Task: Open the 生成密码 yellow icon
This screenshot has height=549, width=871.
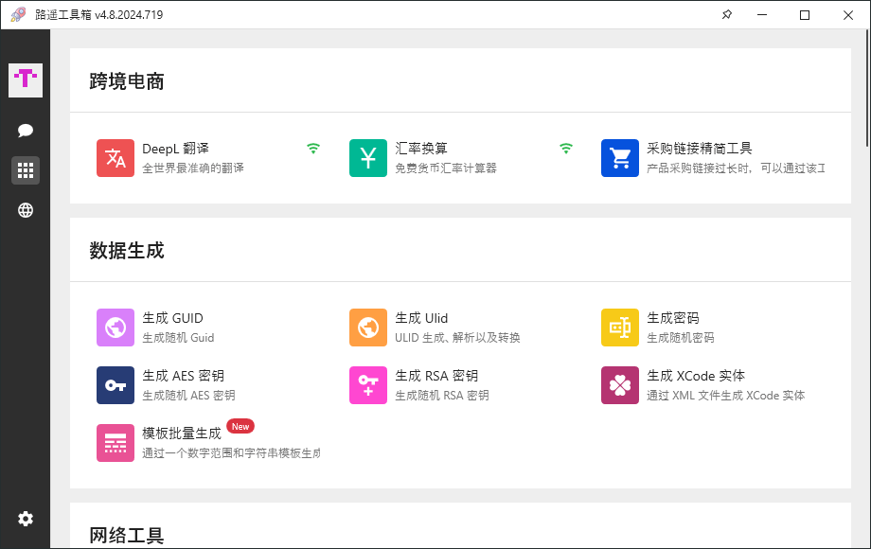Action: [620, 328]
